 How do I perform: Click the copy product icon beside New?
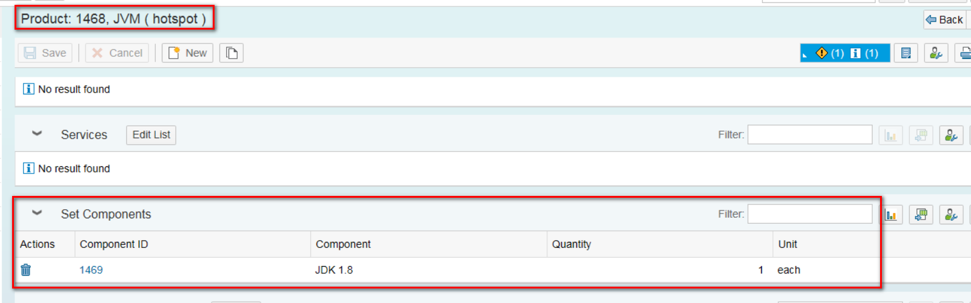(x=232, y=53)
